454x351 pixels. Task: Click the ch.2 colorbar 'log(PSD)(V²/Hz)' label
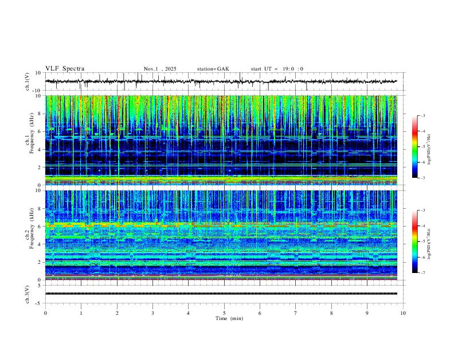click(429, 244)
